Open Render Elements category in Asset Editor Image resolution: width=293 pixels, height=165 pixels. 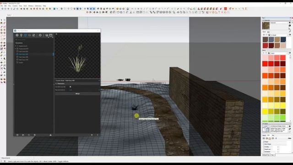coord(29,35)
